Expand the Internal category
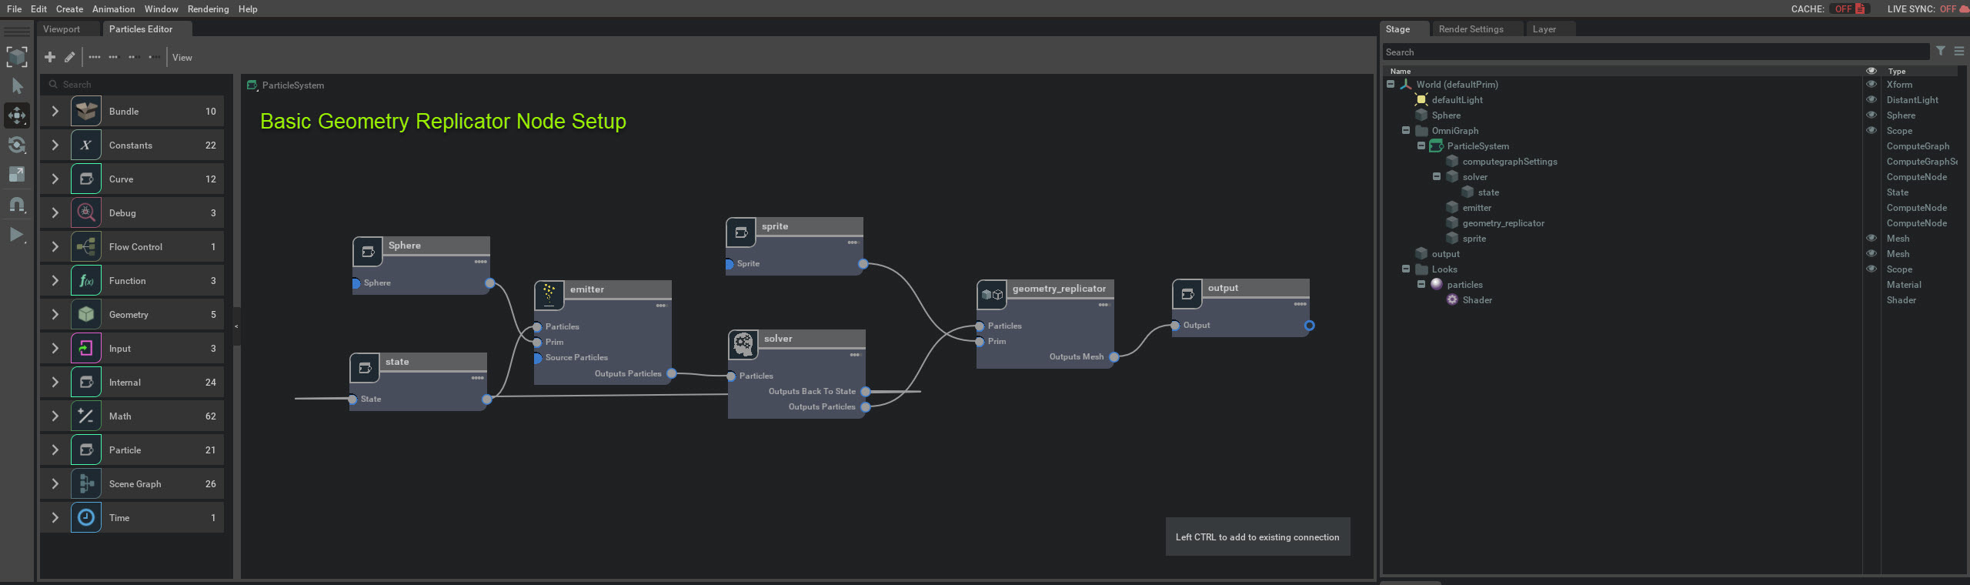The height and width of the screenshot is (585, 1970). (55, 383)
